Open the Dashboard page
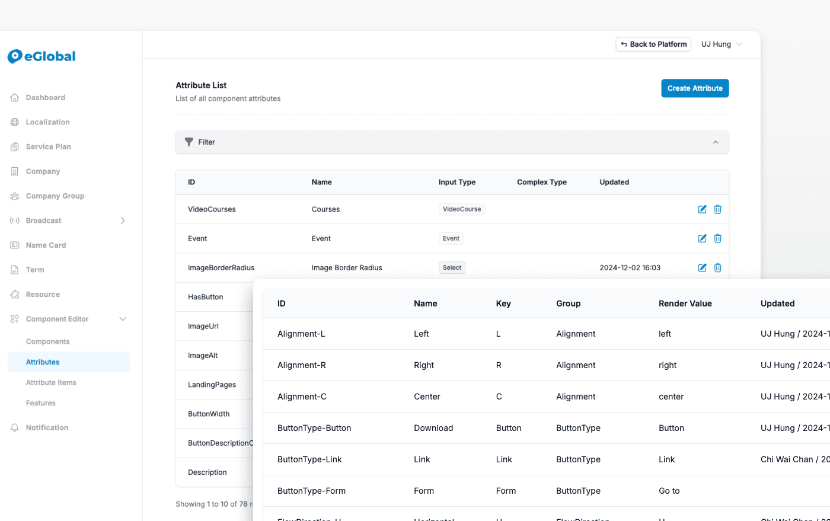 pyautogui.click(x=45, y=98)
